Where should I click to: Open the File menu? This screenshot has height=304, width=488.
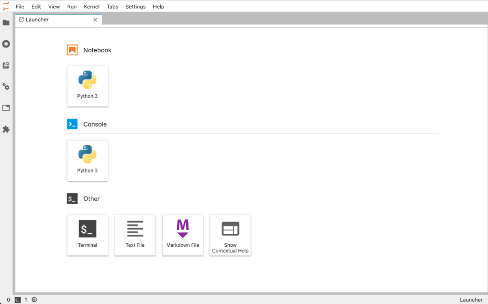click(x=20, y=6)
